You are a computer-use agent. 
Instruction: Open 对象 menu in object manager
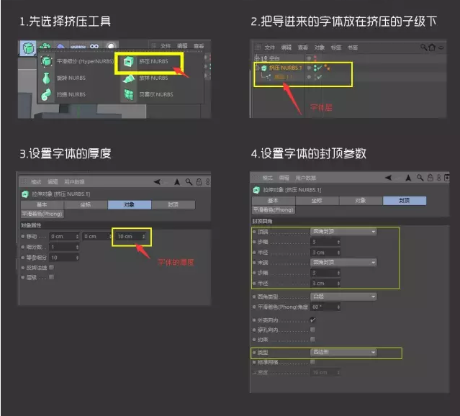point(320,48)
